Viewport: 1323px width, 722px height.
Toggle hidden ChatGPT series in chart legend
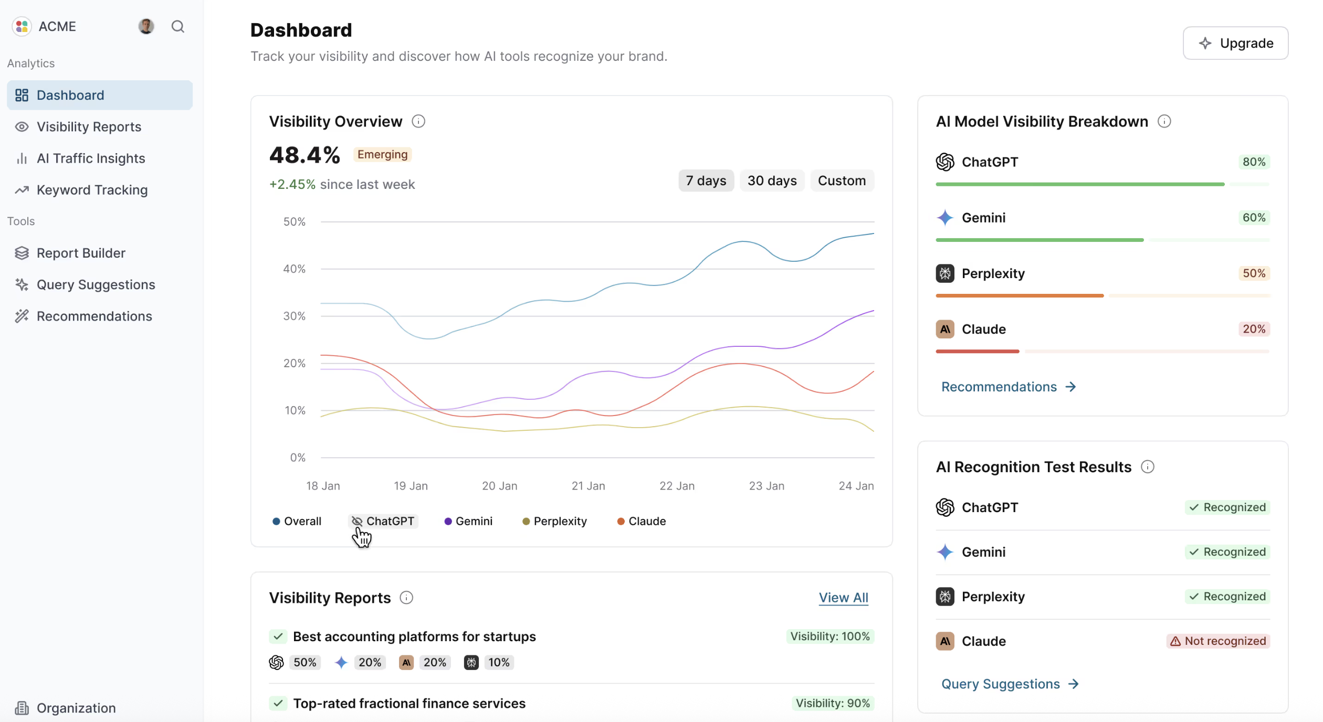point(383,521)
